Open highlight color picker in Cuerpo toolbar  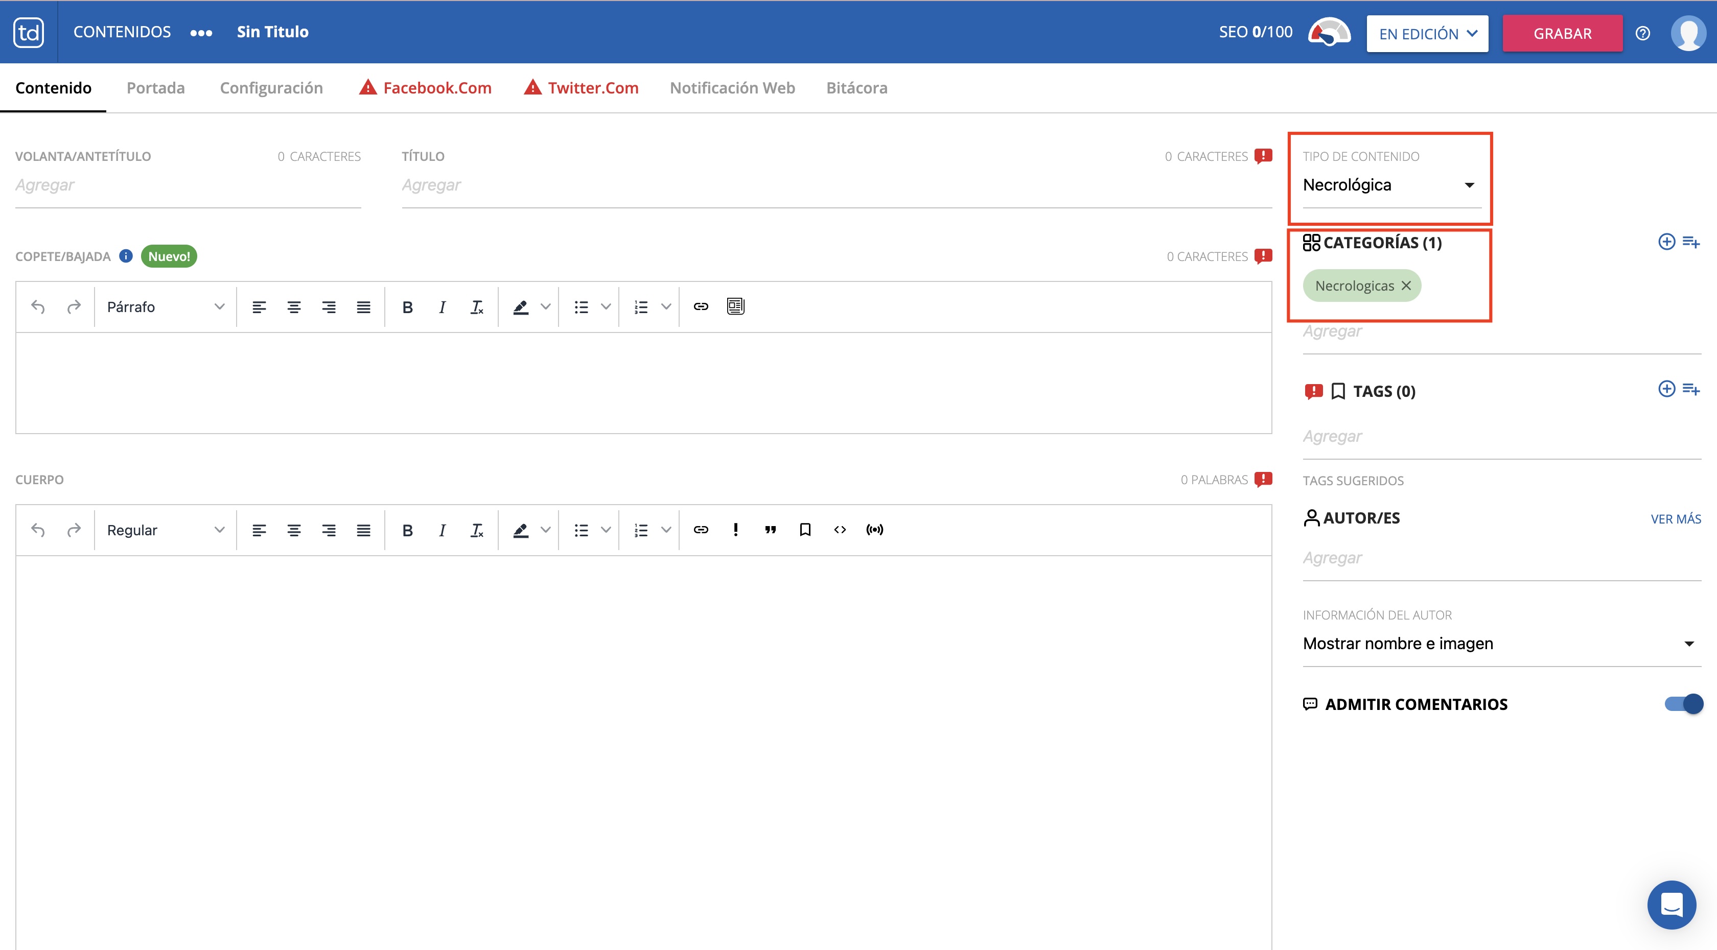pos(545,530)
